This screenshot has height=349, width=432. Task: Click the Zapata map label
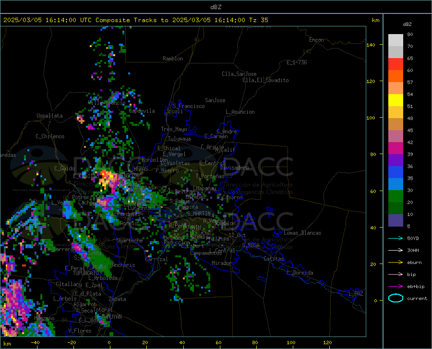click(x=118, y=299)
